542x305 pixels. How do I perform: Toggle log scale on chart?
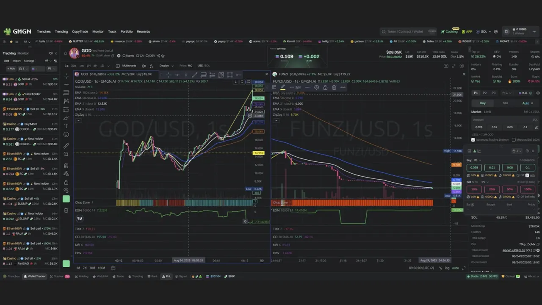tap(447, 268)
